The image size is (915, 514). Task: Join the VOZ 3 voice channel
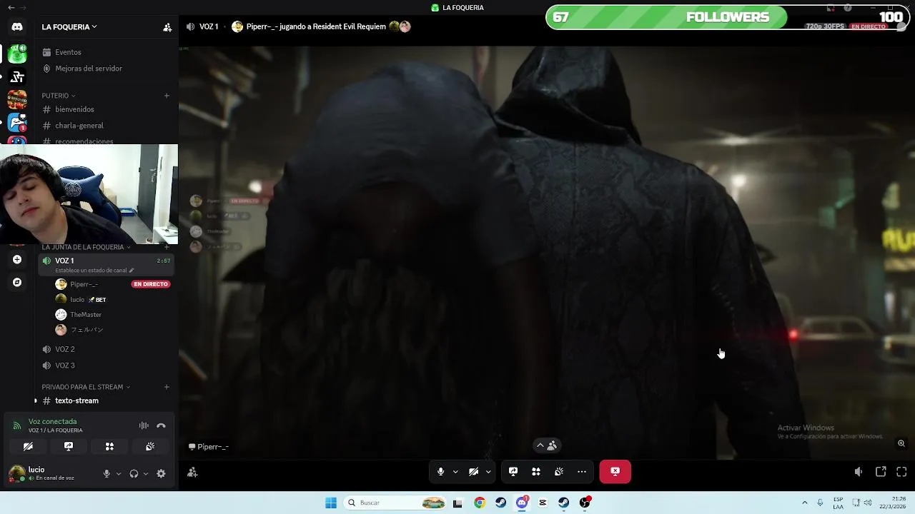coord(107,366)
